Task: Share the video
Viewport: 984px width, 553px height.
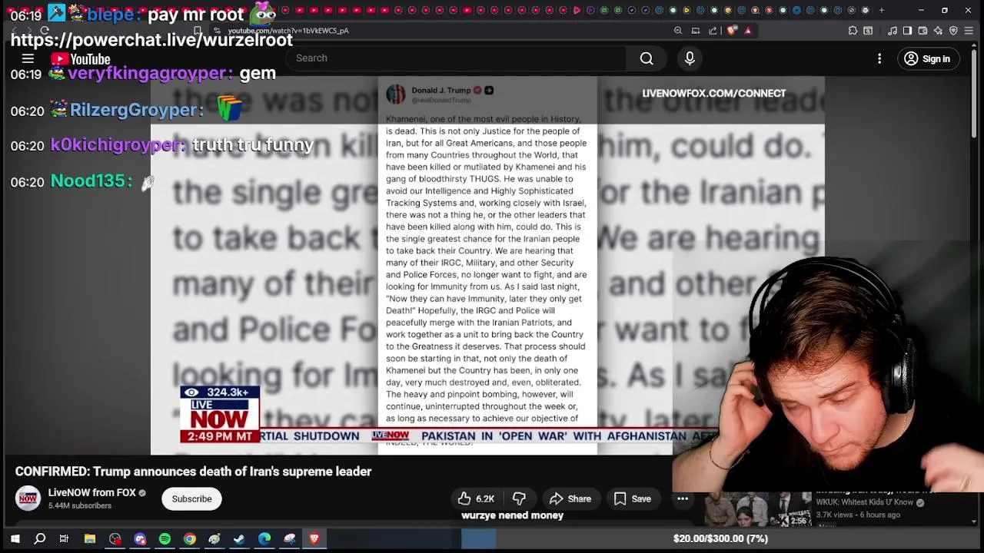Action: click(570, 498)
